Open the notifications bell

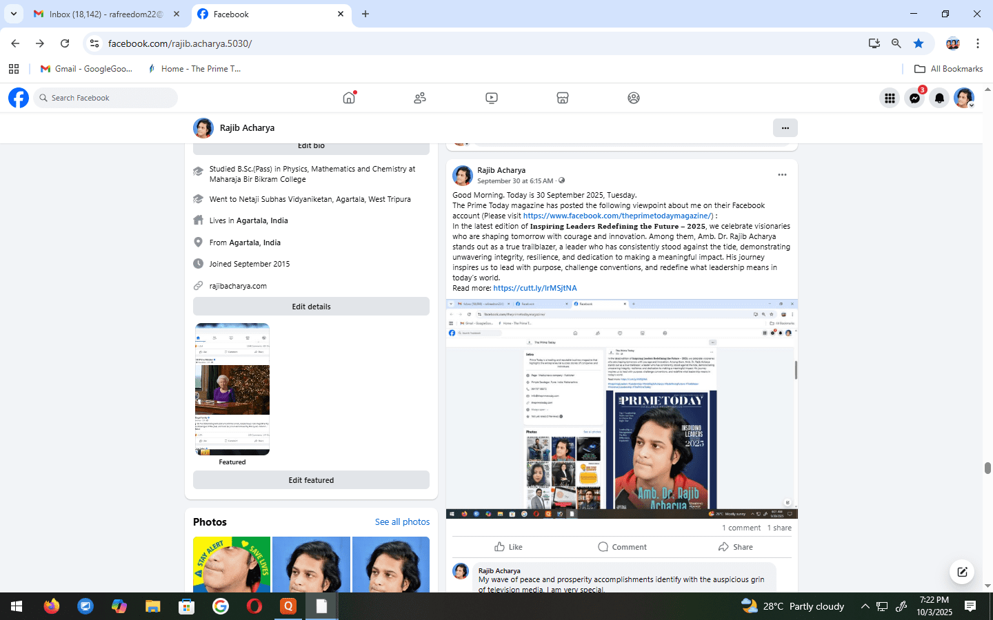click(x=939, y=99)
